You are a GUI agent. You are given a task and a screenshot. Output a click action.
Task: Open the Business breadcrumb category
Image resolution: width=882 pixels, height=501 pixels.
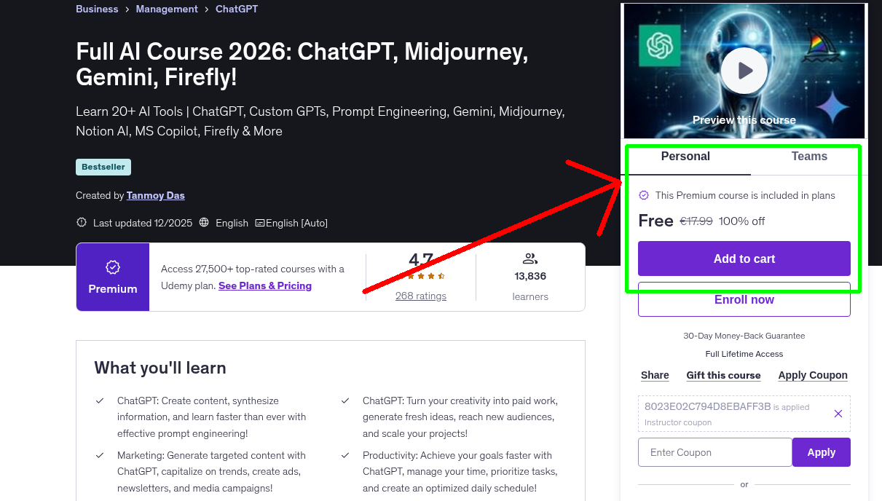[x=97, y=9]
